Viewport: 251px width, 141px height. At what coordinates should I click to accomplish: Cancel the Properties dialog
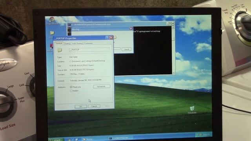click(x=94, y=106)
